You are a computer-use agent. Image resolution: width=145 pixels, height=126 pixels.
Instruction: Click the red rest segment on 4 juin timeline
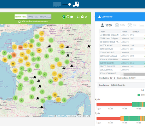(114, 104)
